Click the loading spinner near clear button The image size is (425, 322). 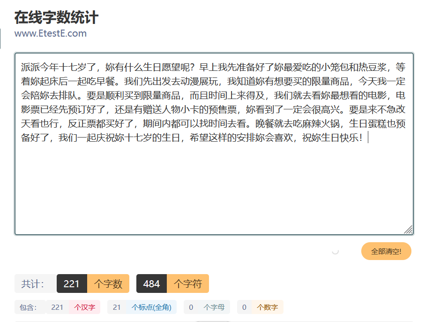(x=336, y=252)
